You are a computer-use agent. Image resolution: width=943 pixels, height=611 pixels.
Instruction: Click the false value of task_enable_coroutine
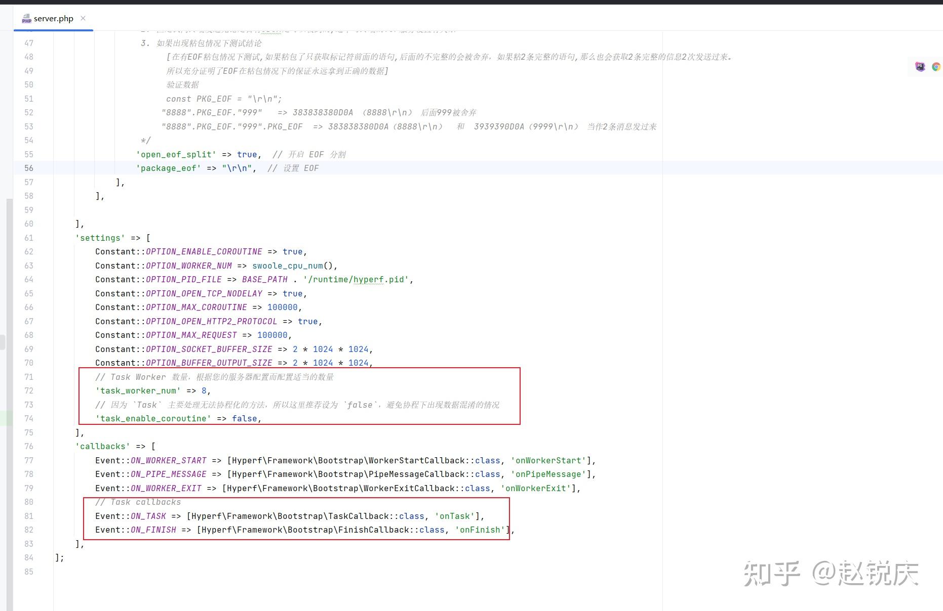point(245,418)
